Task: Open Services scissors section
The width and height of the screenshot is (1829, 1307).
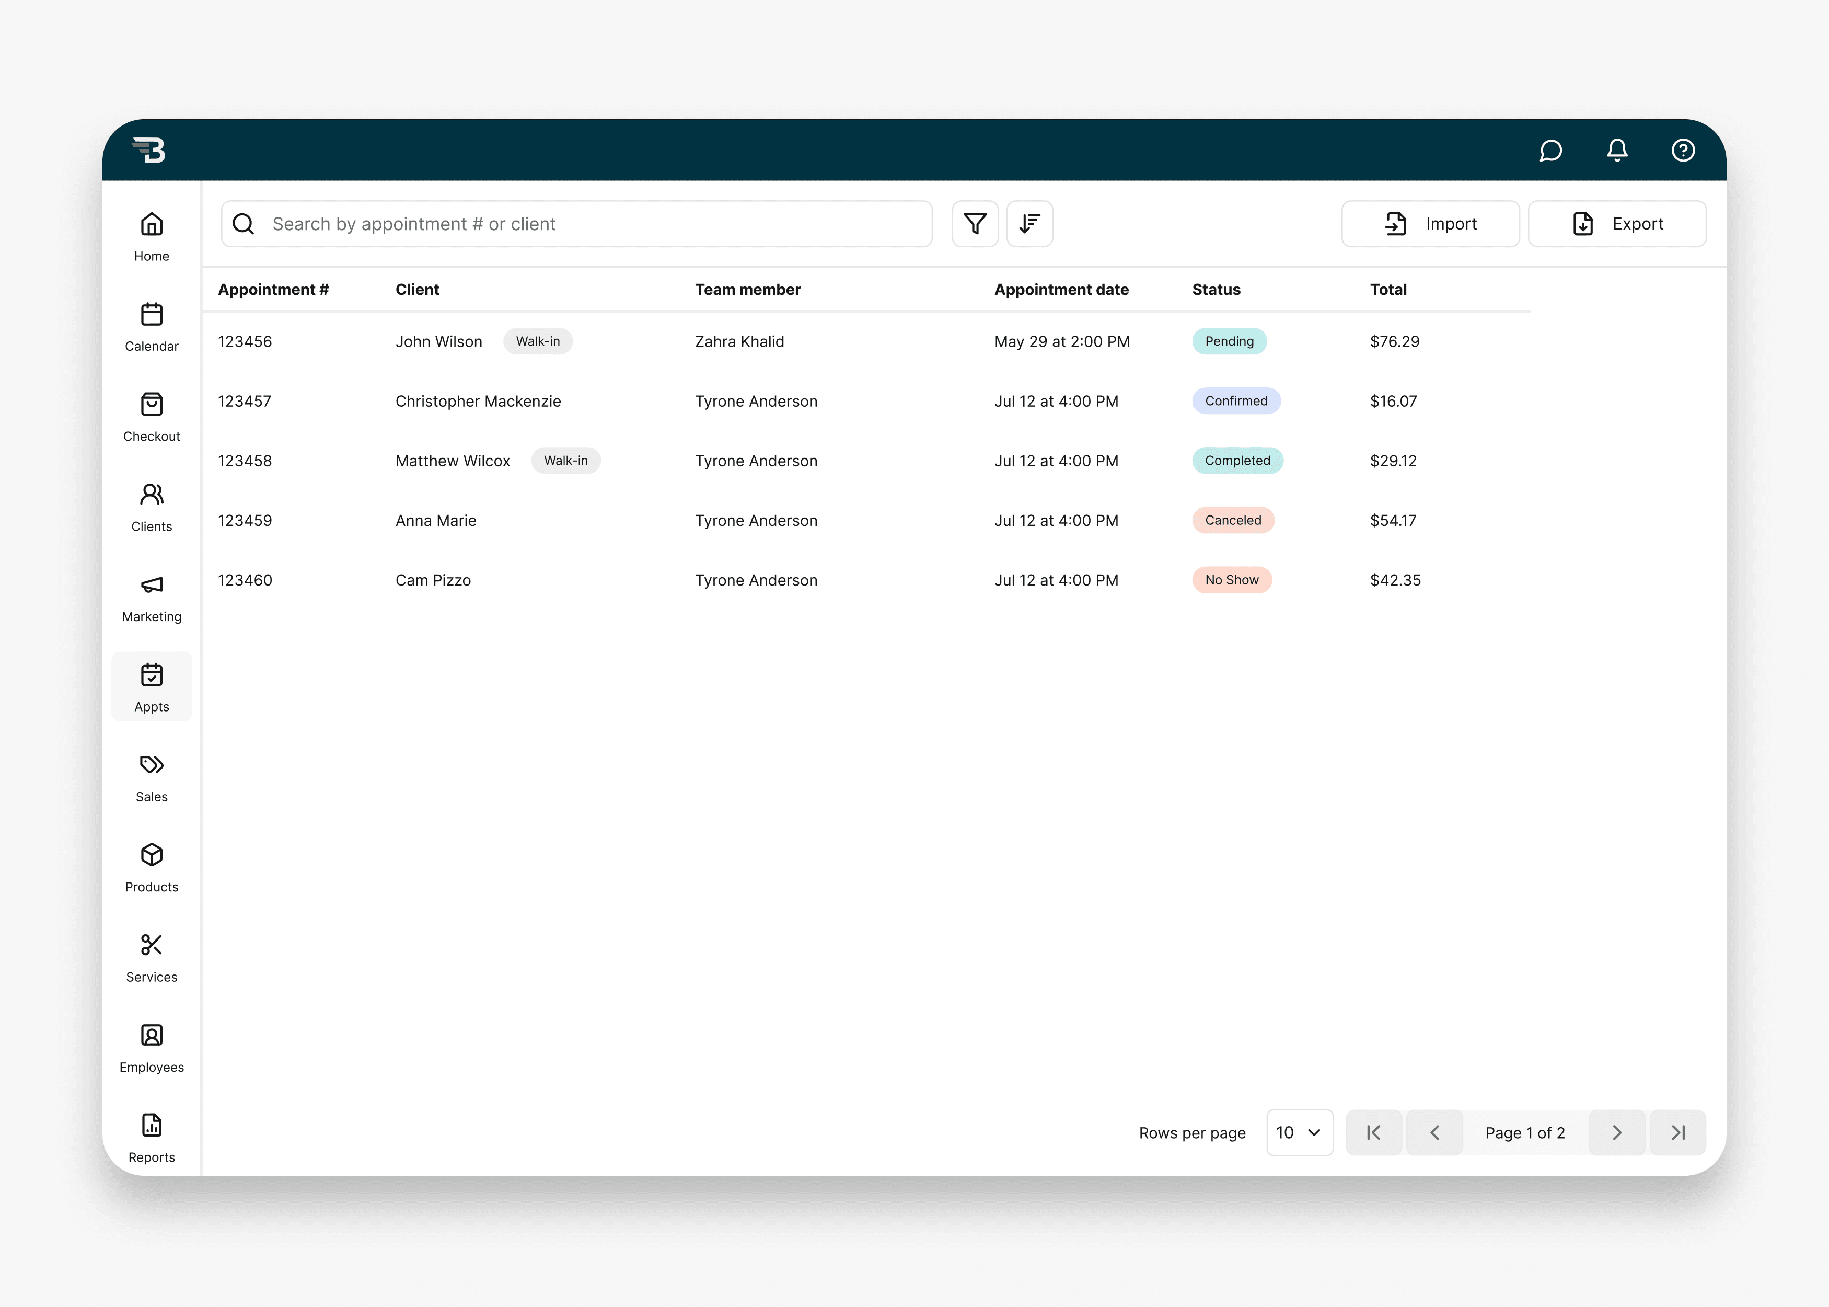Action: (x=151, y=958)
